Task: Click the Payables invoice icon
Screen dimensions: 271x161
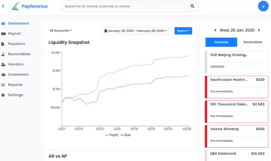Action: 3,44
